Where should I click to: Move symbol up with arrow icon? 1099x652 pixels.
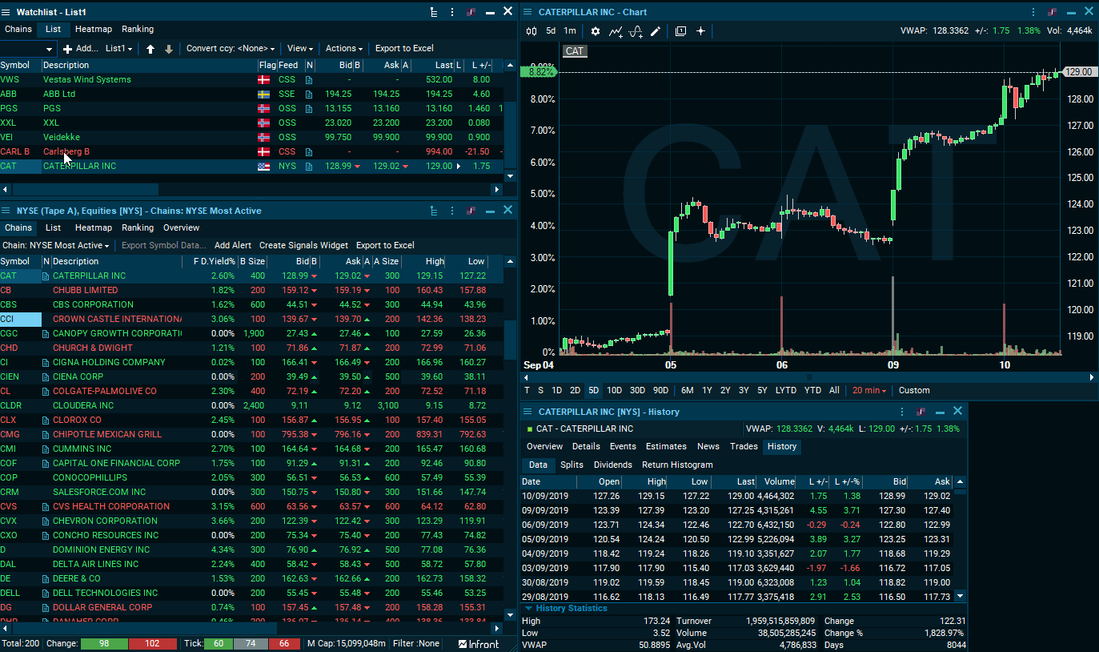(x=150, y=49)
